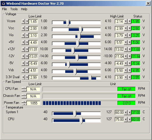Click the -12V voltage slider thumb

(77, 58)
